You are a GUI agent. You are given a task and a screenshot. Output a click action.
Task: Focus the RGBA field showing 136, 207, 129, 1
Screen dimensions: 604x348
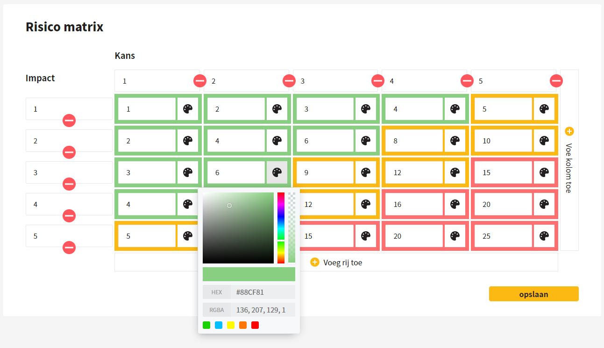[263, 310]
